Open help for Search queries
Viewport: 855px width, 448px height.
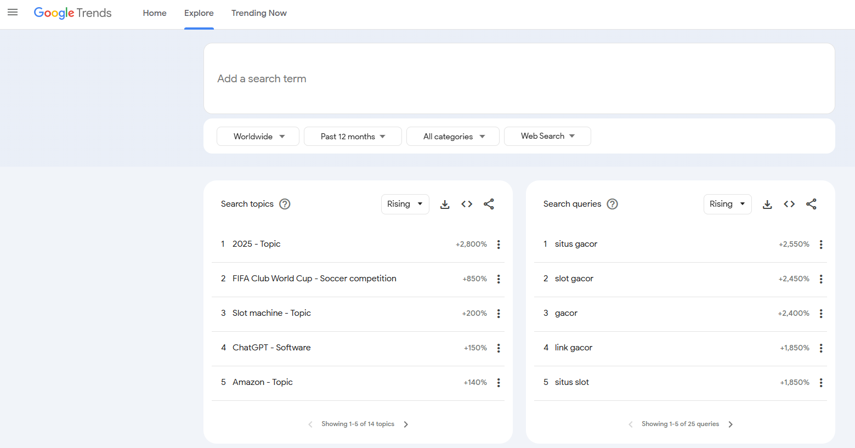click(613, 204)
